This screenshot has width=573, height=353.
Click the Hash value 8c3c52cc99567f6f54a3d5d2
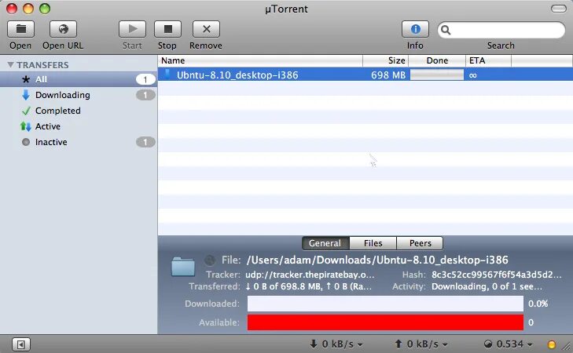497,275
